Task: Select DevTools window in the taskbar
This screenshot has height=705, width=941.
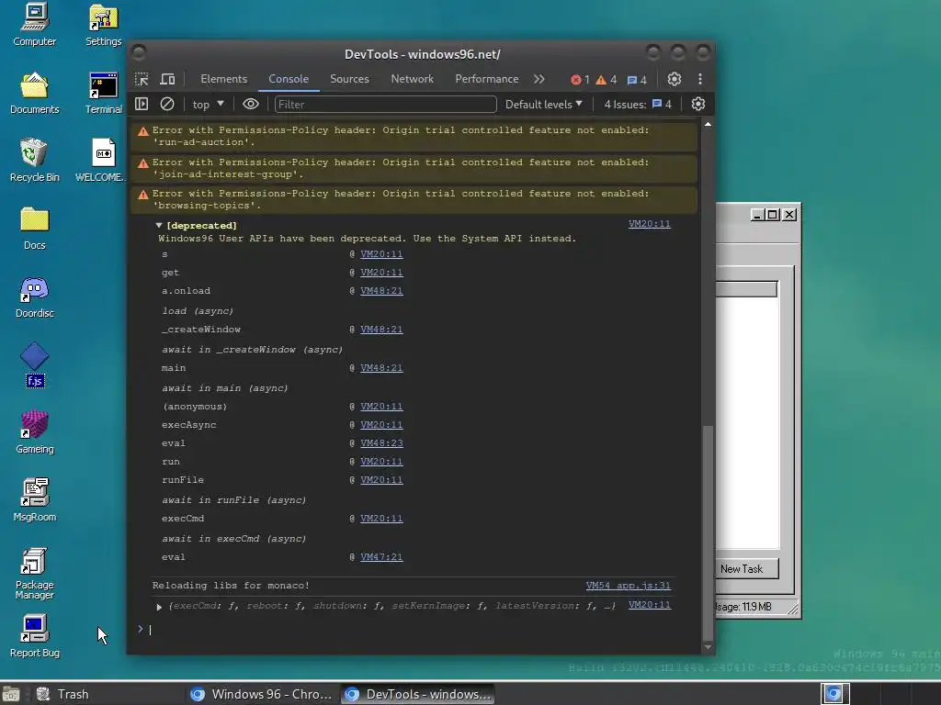Action: tap(418, 694)
